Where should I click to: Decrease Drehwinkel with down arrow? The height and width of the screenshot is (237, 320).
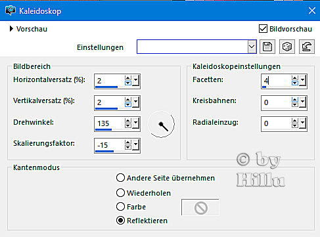point(128,125)
